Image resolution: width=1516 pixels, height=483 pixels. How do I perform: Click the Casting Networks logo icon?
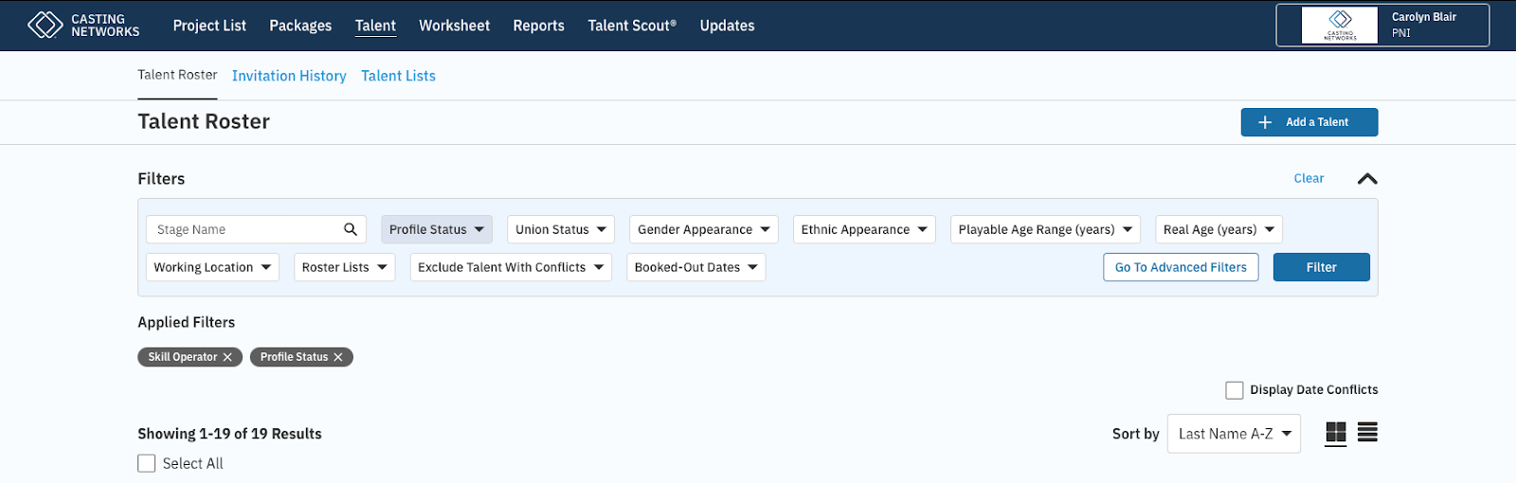45,25
